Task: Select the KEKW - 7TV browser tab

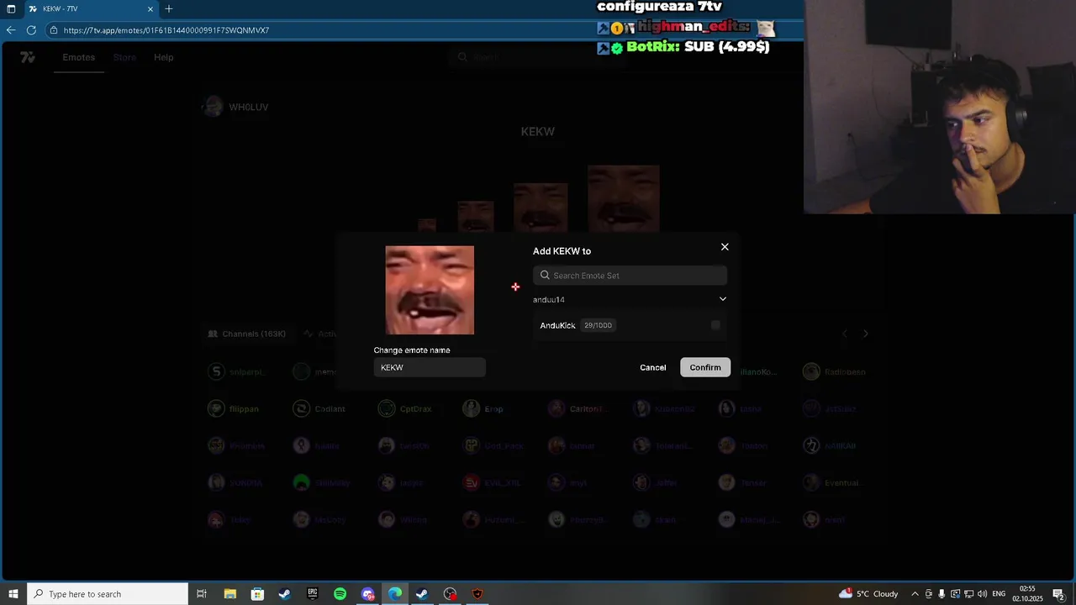Action: [x=91, y=8]
